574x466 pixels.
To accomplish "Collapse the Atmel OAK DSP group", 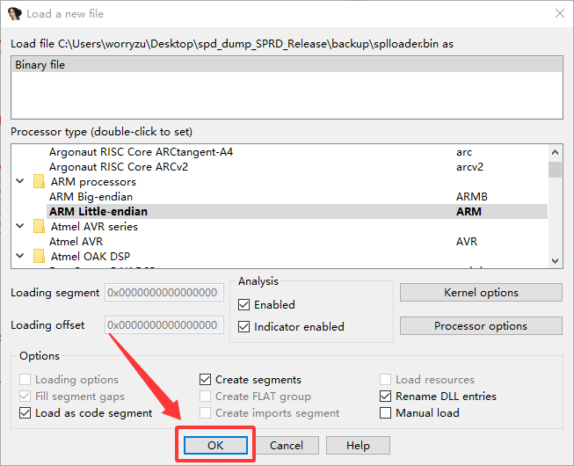I will coord(20,256).
